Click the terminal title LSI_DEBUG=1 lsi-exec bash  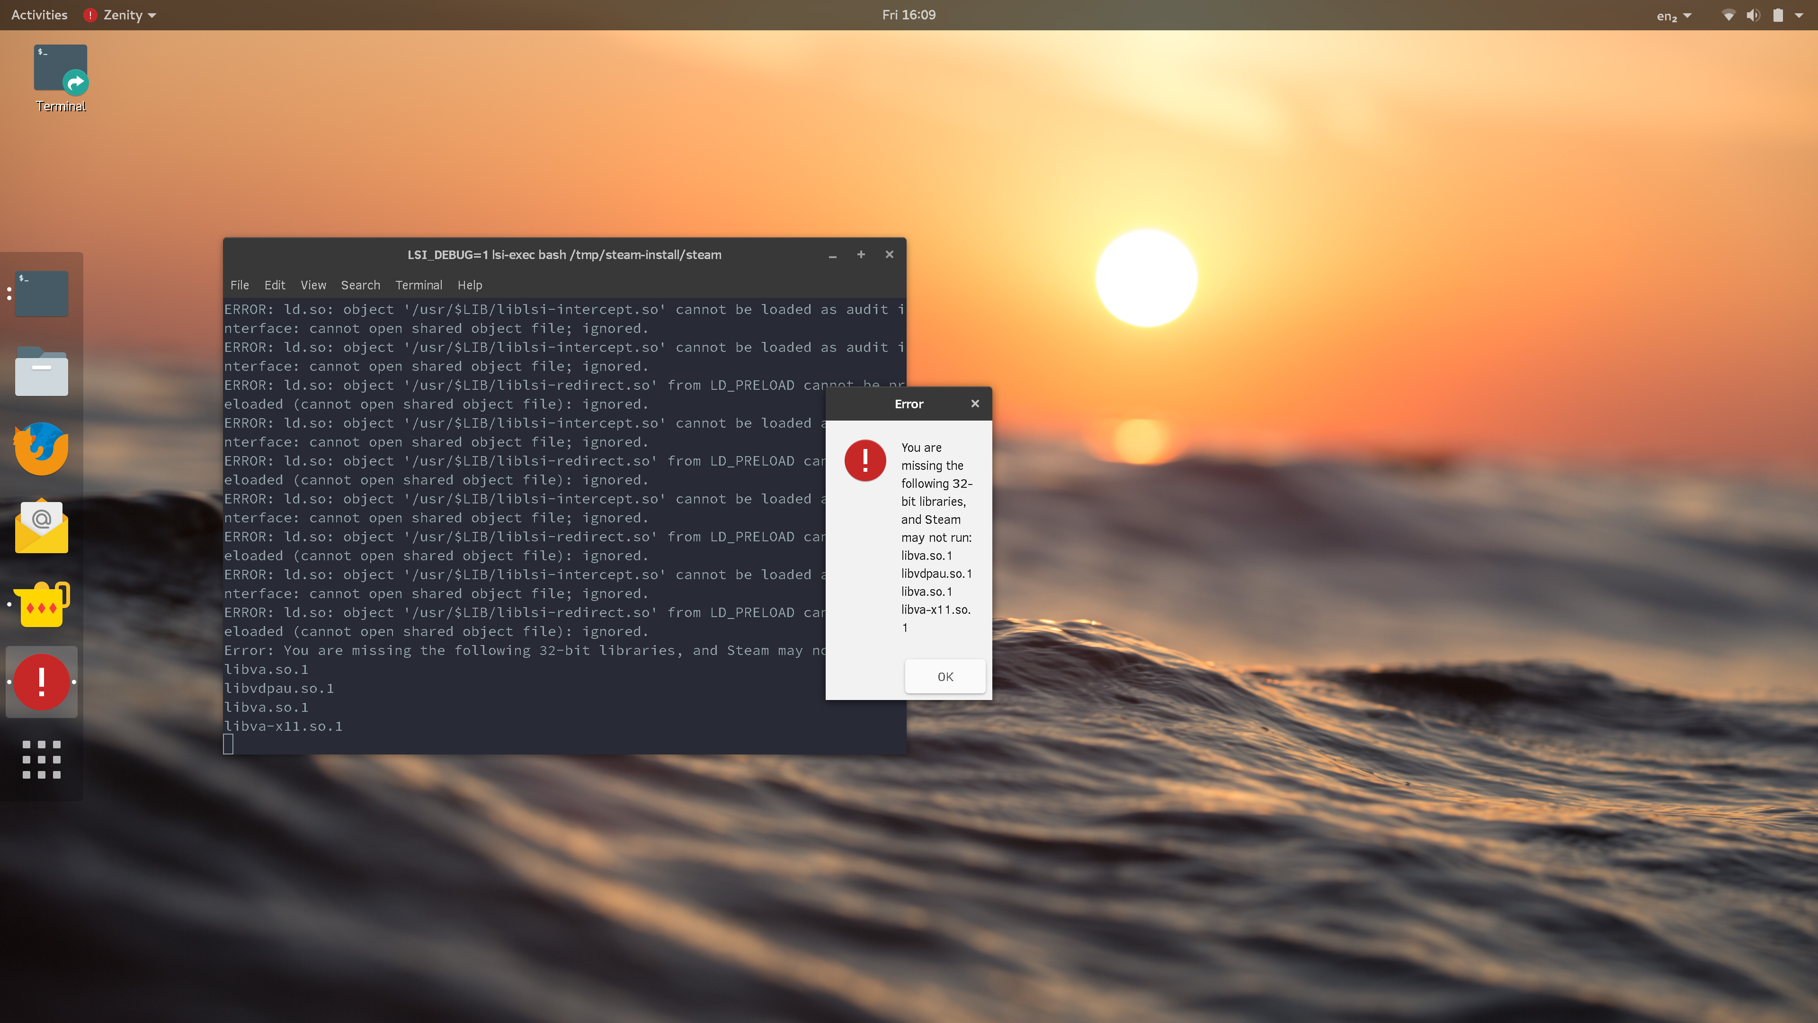click(564, 255)
